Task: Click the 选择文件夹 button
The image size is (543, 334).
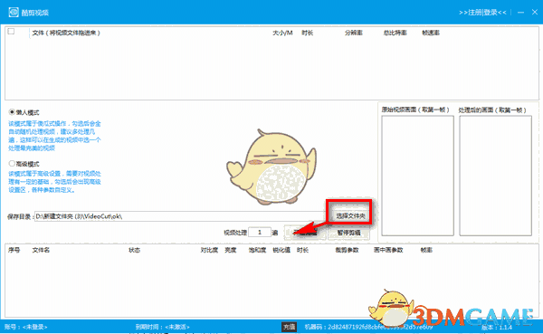Action: click(350, 215)
